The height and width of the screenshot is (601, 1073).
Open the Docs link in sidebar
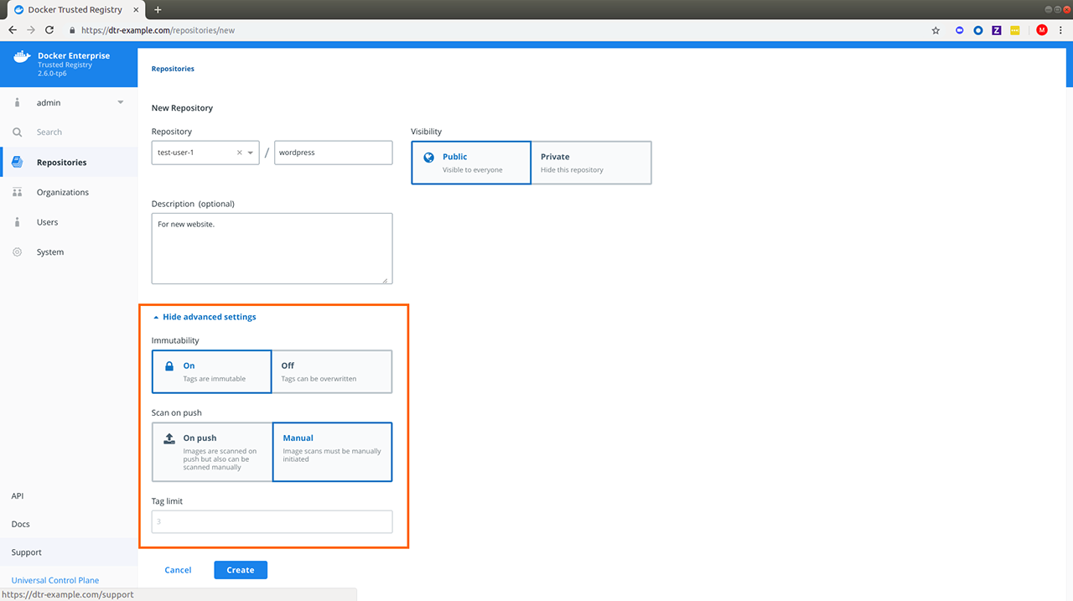[x=21, y=524]
